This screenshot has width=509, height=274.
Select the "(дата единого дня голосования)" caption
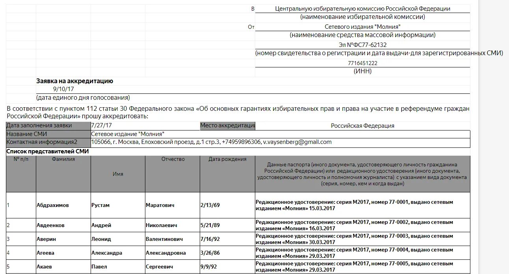tap(83, 98)
